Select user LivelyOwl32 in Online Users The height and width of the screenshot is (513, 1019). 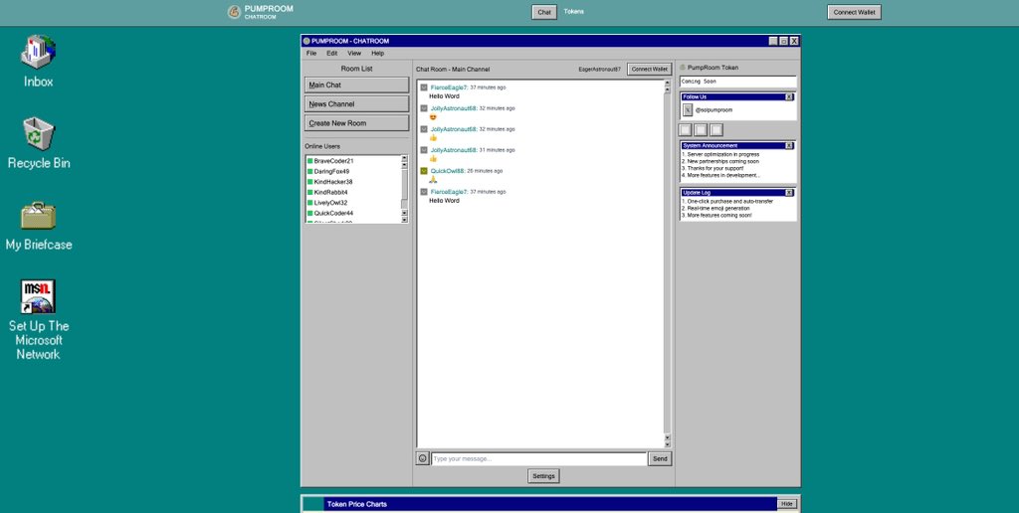coord(330,203)
